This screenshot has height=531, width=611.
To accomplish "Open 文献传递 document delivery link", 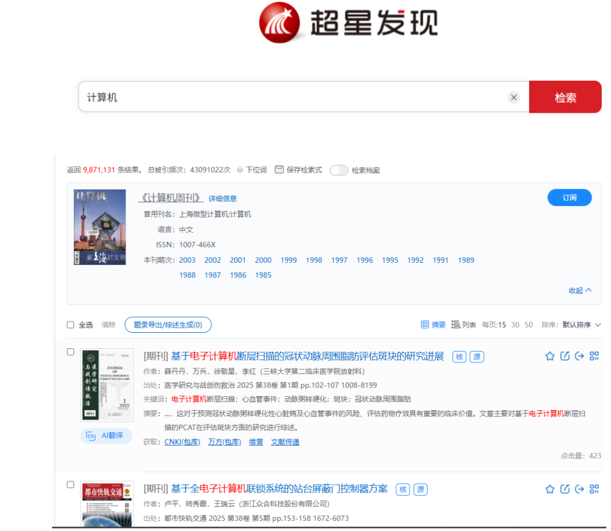I will click(x=285, y=442).
